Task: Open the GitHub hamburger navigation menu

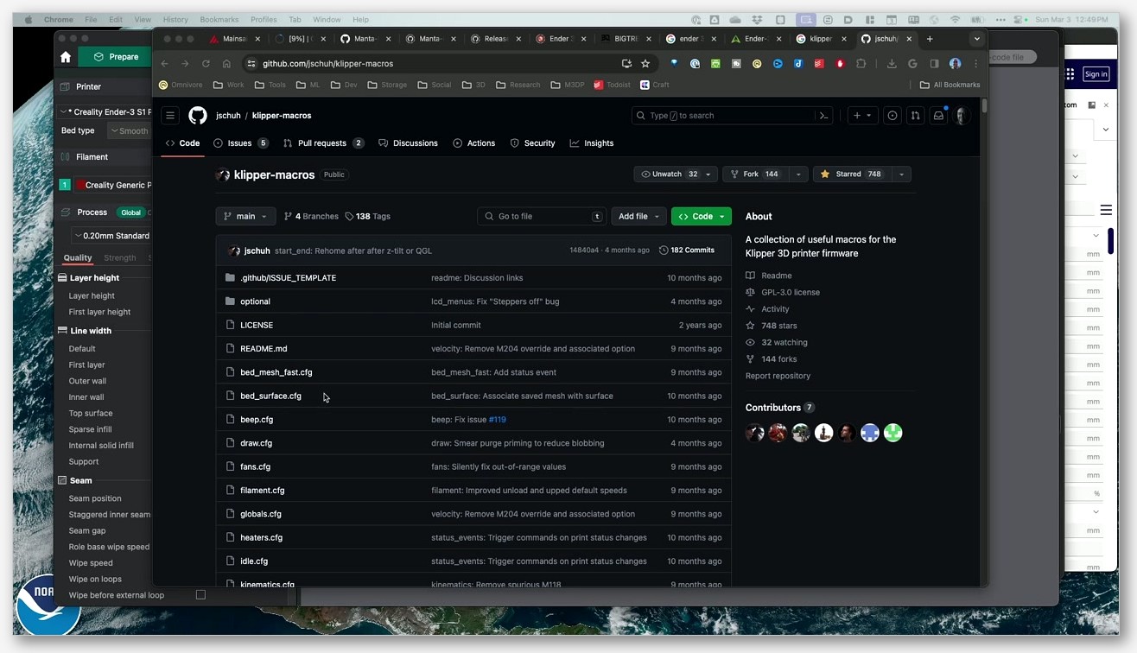Action: click(170, 115)
